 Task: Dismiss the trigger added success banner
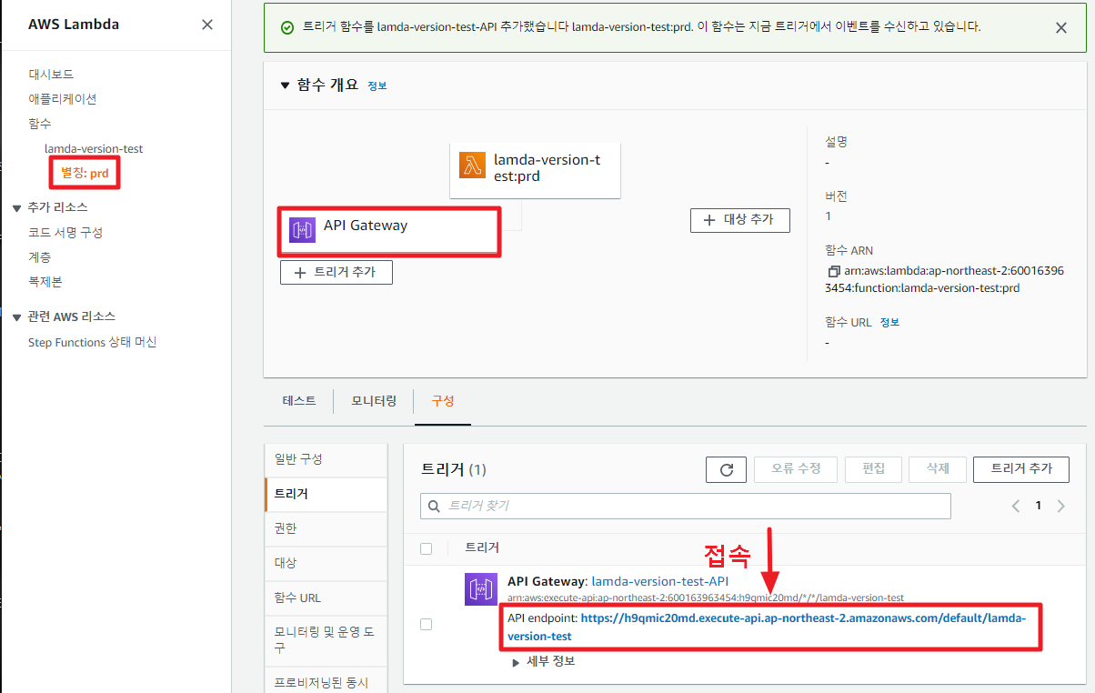1060,27
